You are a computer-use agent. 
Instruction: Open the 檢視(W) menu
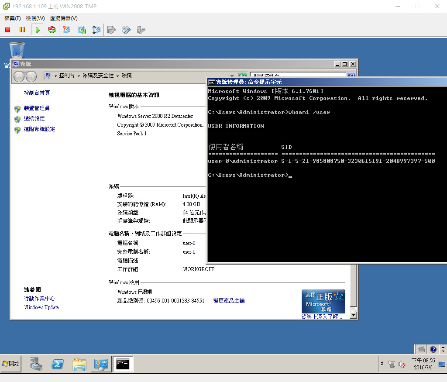pyautogui.click(x=35, y=18)
